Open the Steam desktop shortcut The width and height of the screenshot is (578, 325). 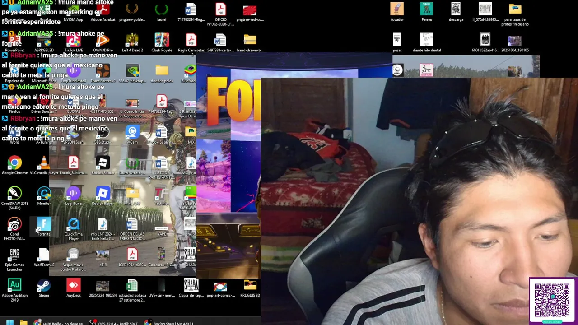tap(44, 288)
